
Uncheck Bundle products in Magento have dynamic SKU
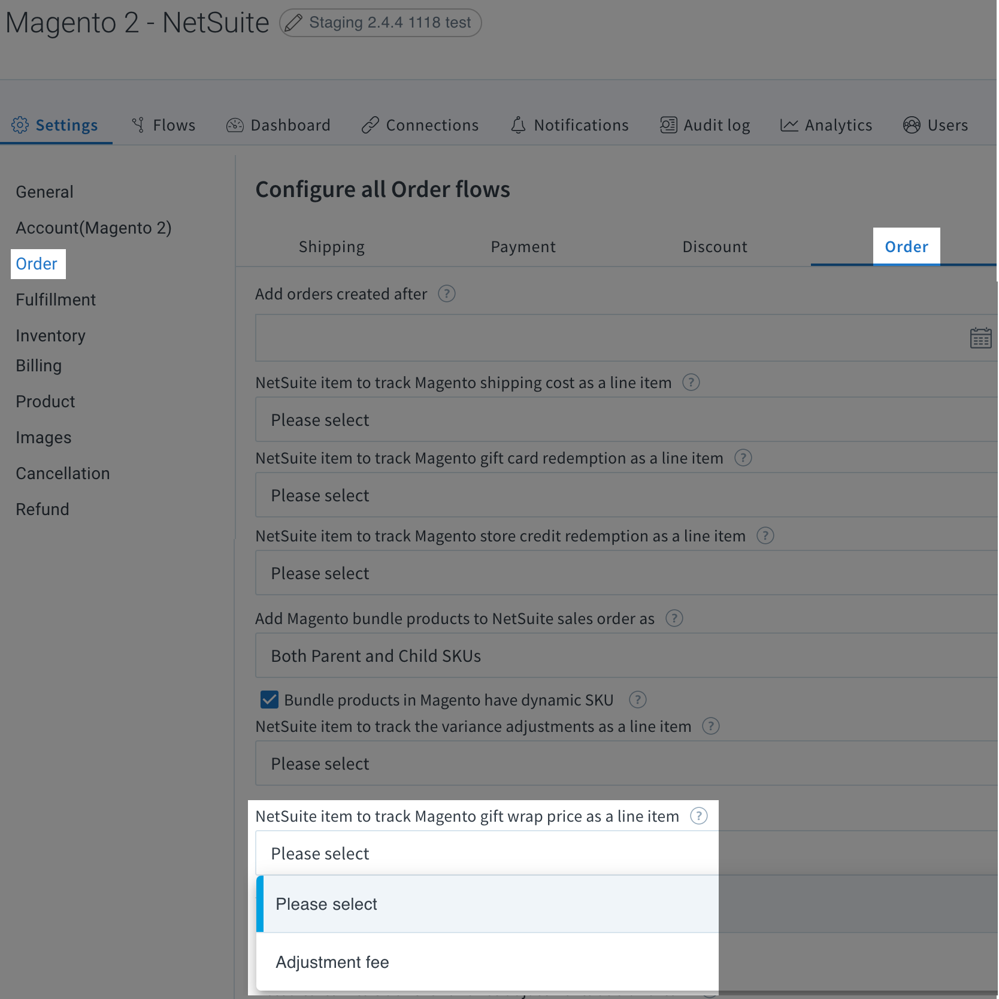pos(269,699)
